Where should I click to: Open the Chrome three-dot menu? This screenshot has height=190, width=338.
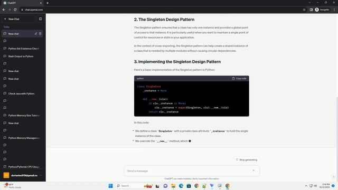tap(334, 9)
